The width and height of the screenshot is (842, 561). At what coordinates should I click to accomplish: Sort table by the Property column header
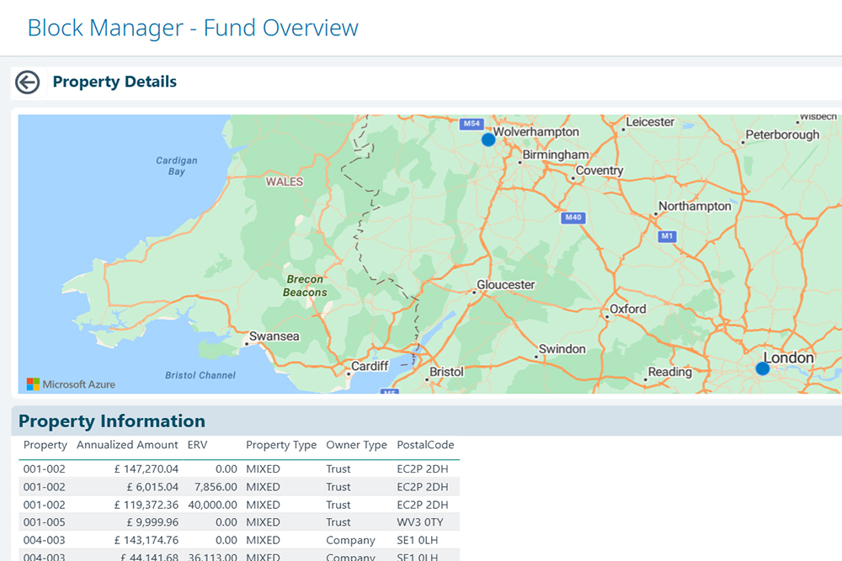45,445
